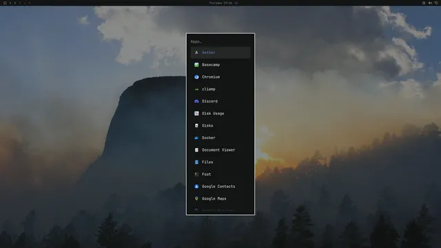This screenshot has height=248, width=441.
Task: Open Document Viewer icon
Action: pos(196,150)
